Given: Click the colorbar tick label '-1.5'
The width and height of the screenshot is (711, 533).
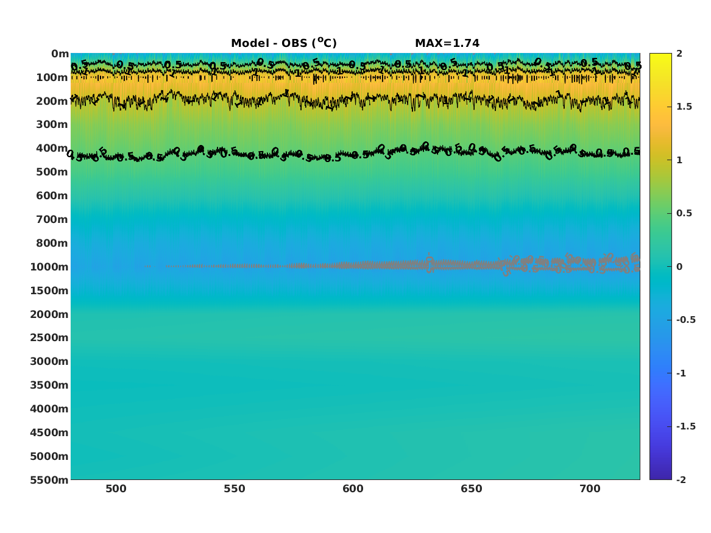Looking at the screenshot, I should coord(686,426).
